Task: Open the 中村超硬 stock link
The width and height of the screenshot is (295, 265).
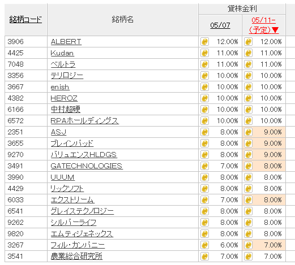Action: tap(66, 109)
